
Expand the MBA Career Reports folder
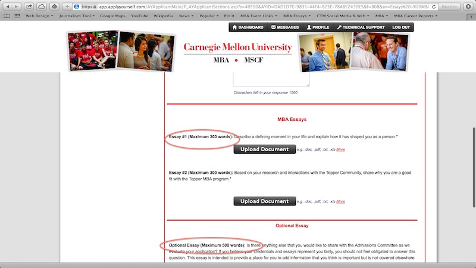[415, 16]
